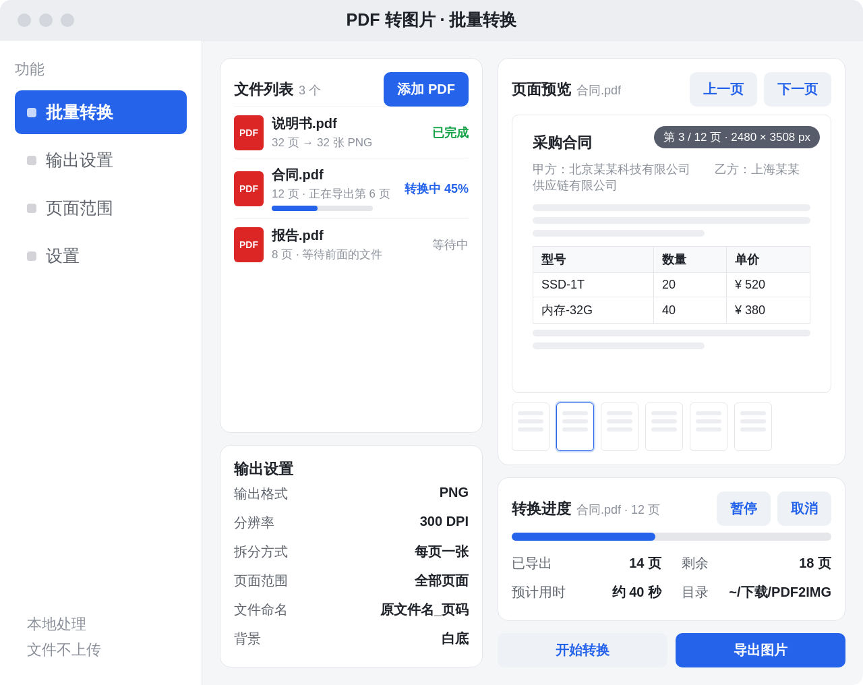Click the PDF icon for 说明书.pdf
This screenshot has width=863, height=685.
249,133
